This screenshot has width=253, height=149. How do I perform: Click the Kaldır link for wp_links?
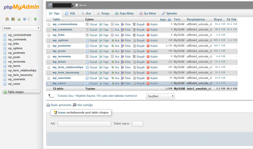click(154, 35)
